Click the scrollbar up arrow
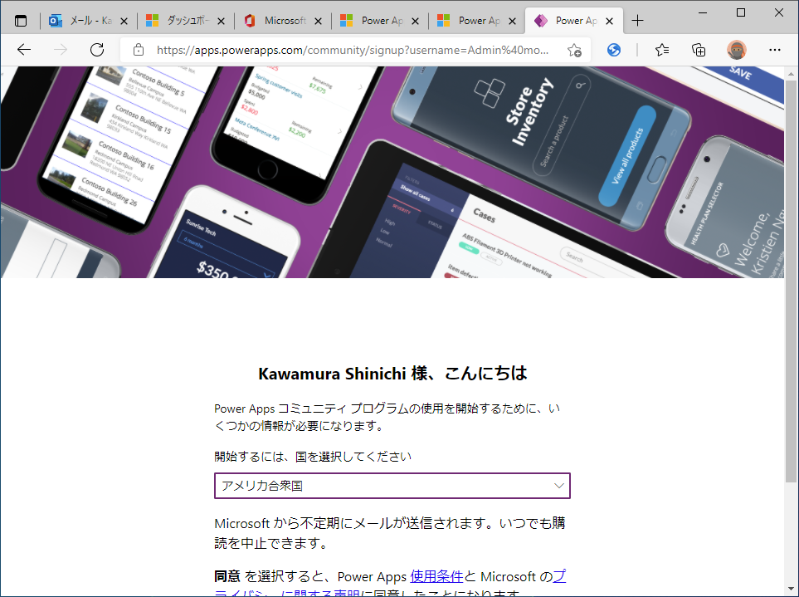Viewport: 799px width, 597px height. (791, 74)
